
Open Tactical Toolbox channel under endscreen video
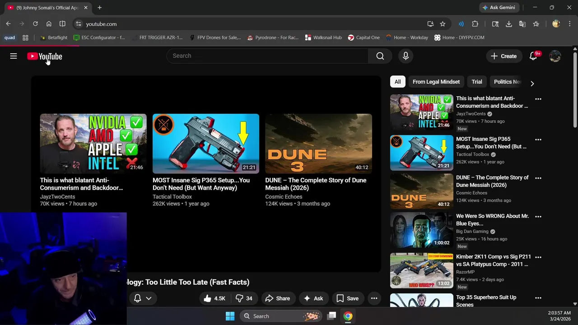pos(172,197)
